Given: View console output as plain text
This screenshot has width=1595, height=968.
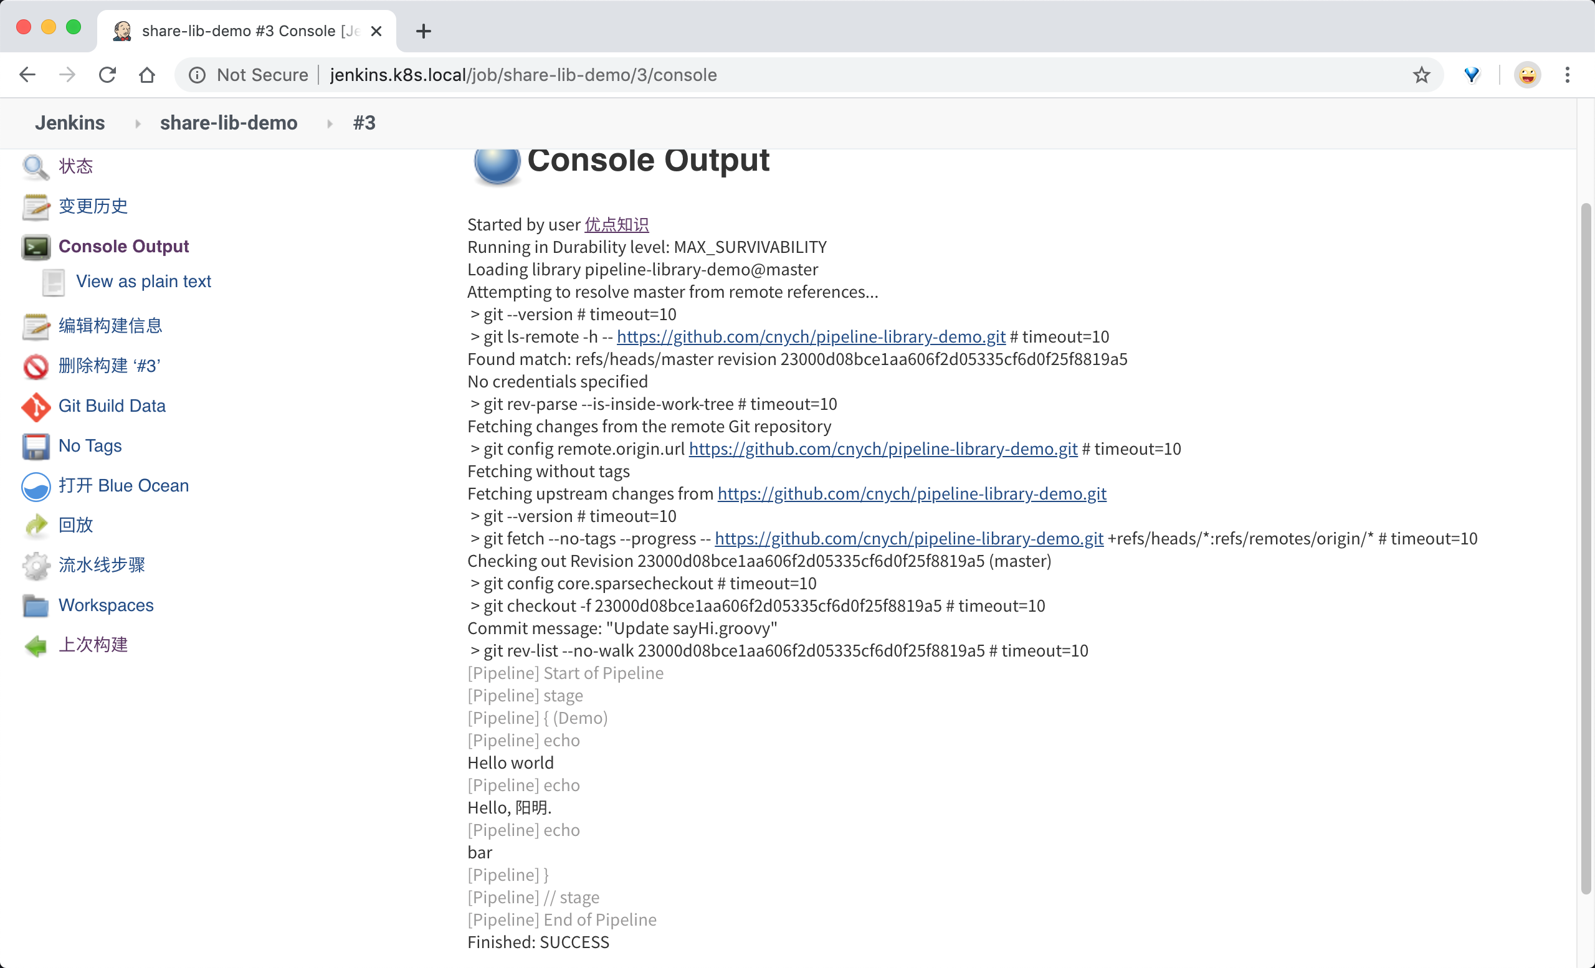Looking at the screenshot, I should click(143, 281).
